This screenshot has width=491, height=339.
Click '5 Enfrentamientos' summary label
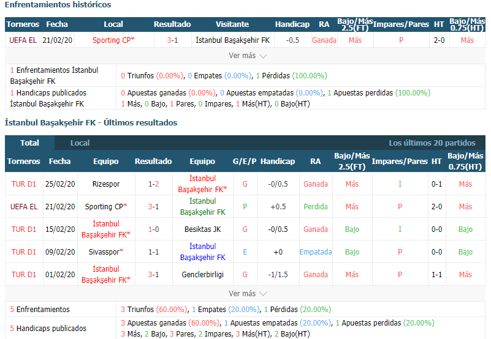point(40,309)
